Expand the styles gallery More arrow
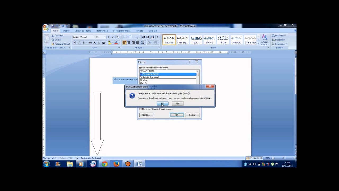Image resolution: width=339 pixels, height=191 pixels. 258,43
